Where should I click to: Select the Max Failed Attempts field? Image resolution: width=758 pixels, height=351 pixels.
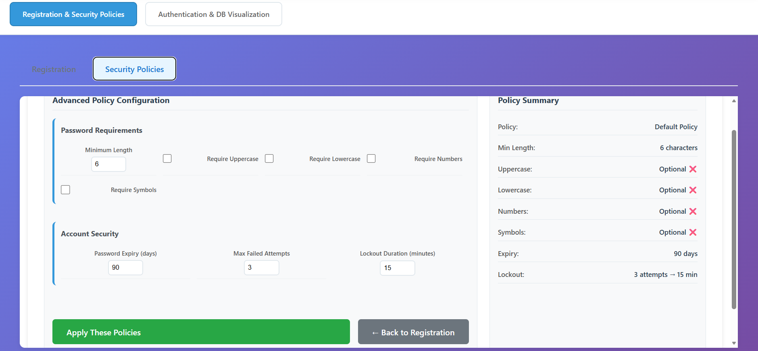tap(261, 268)
